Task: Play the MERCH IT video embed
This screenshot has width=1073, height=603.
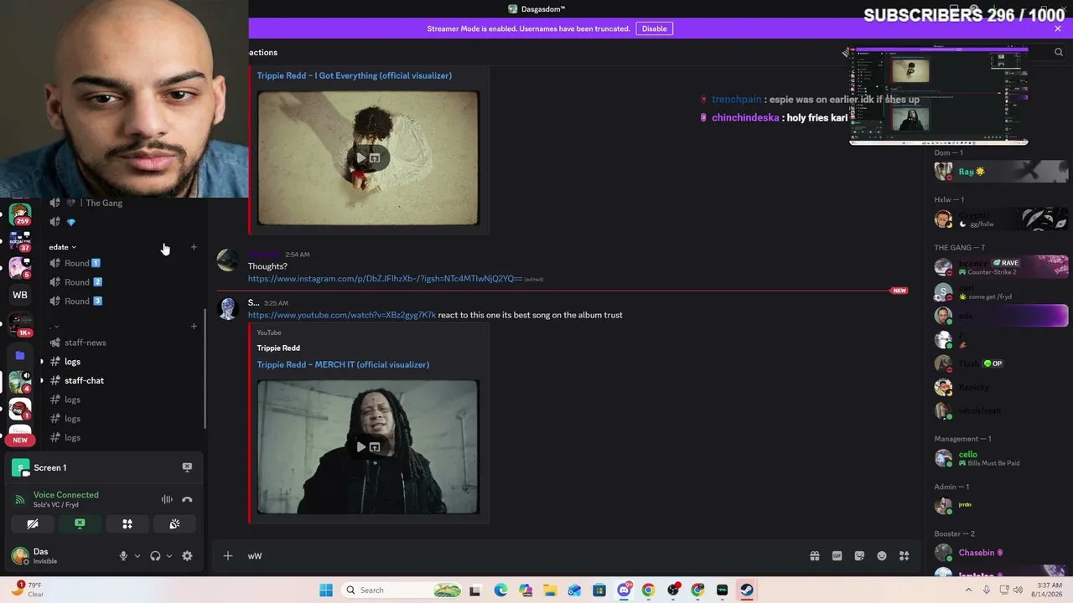Action: [x=361, y=447]
